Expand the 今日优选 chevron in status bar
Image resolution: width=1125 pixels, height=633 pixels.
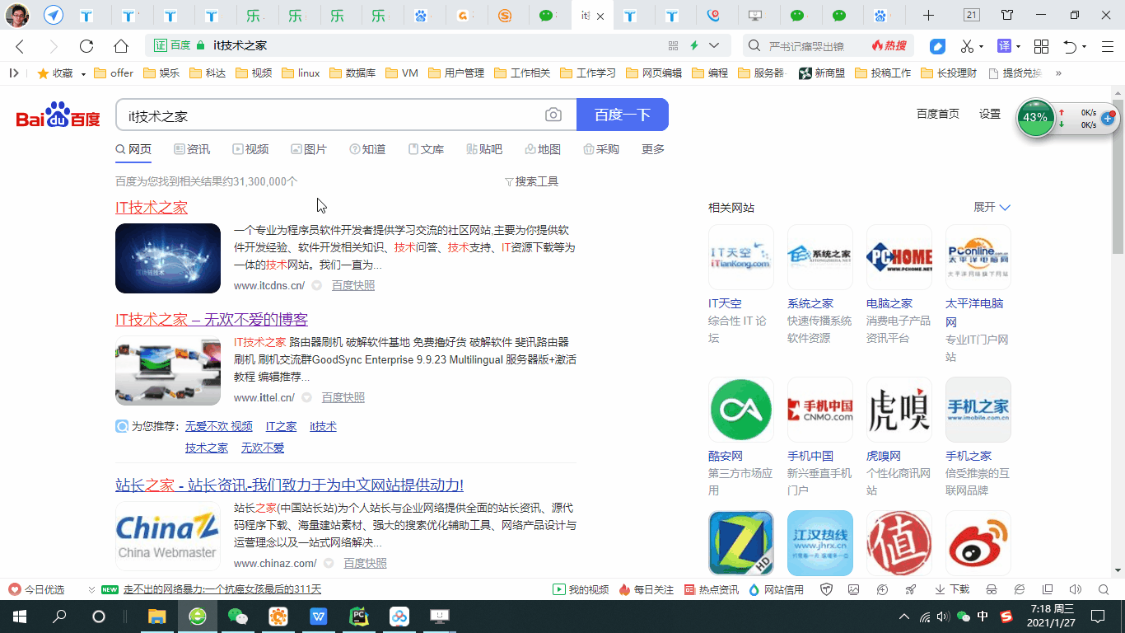pyautogui.click(x=92, y=589)
